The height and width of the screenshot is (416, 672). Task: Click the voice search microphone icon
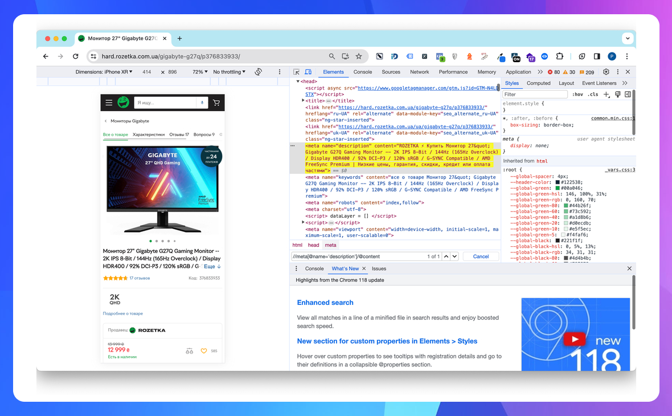(202, 103)
